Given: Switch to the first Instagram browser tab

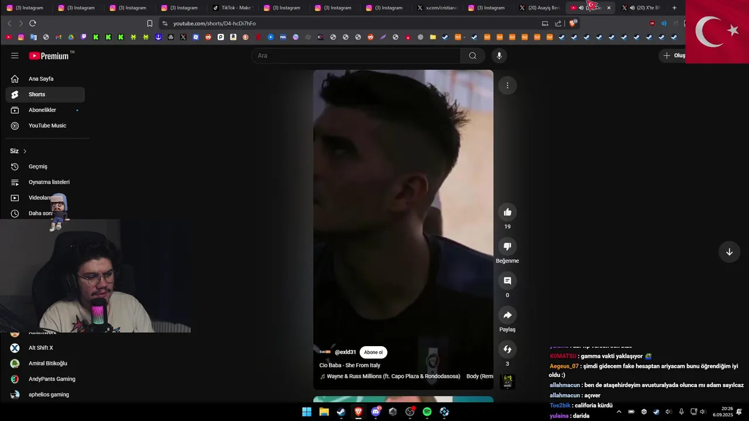Looking at the screenshot, I should pos(26,8).
